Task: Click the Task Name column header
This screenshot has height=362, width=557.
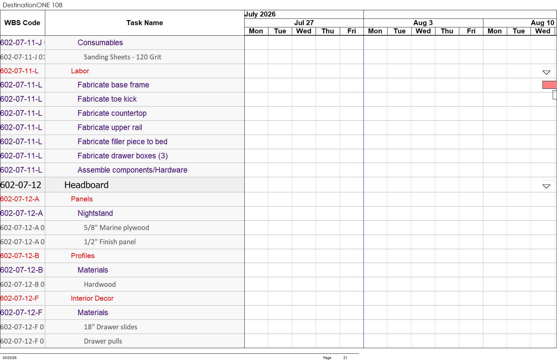Action: (145, 23)
